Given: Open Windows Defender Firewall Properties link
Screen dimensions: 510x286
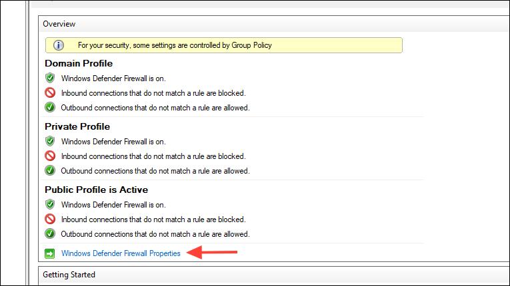Looking at the screenshot, I should [121, 253].
